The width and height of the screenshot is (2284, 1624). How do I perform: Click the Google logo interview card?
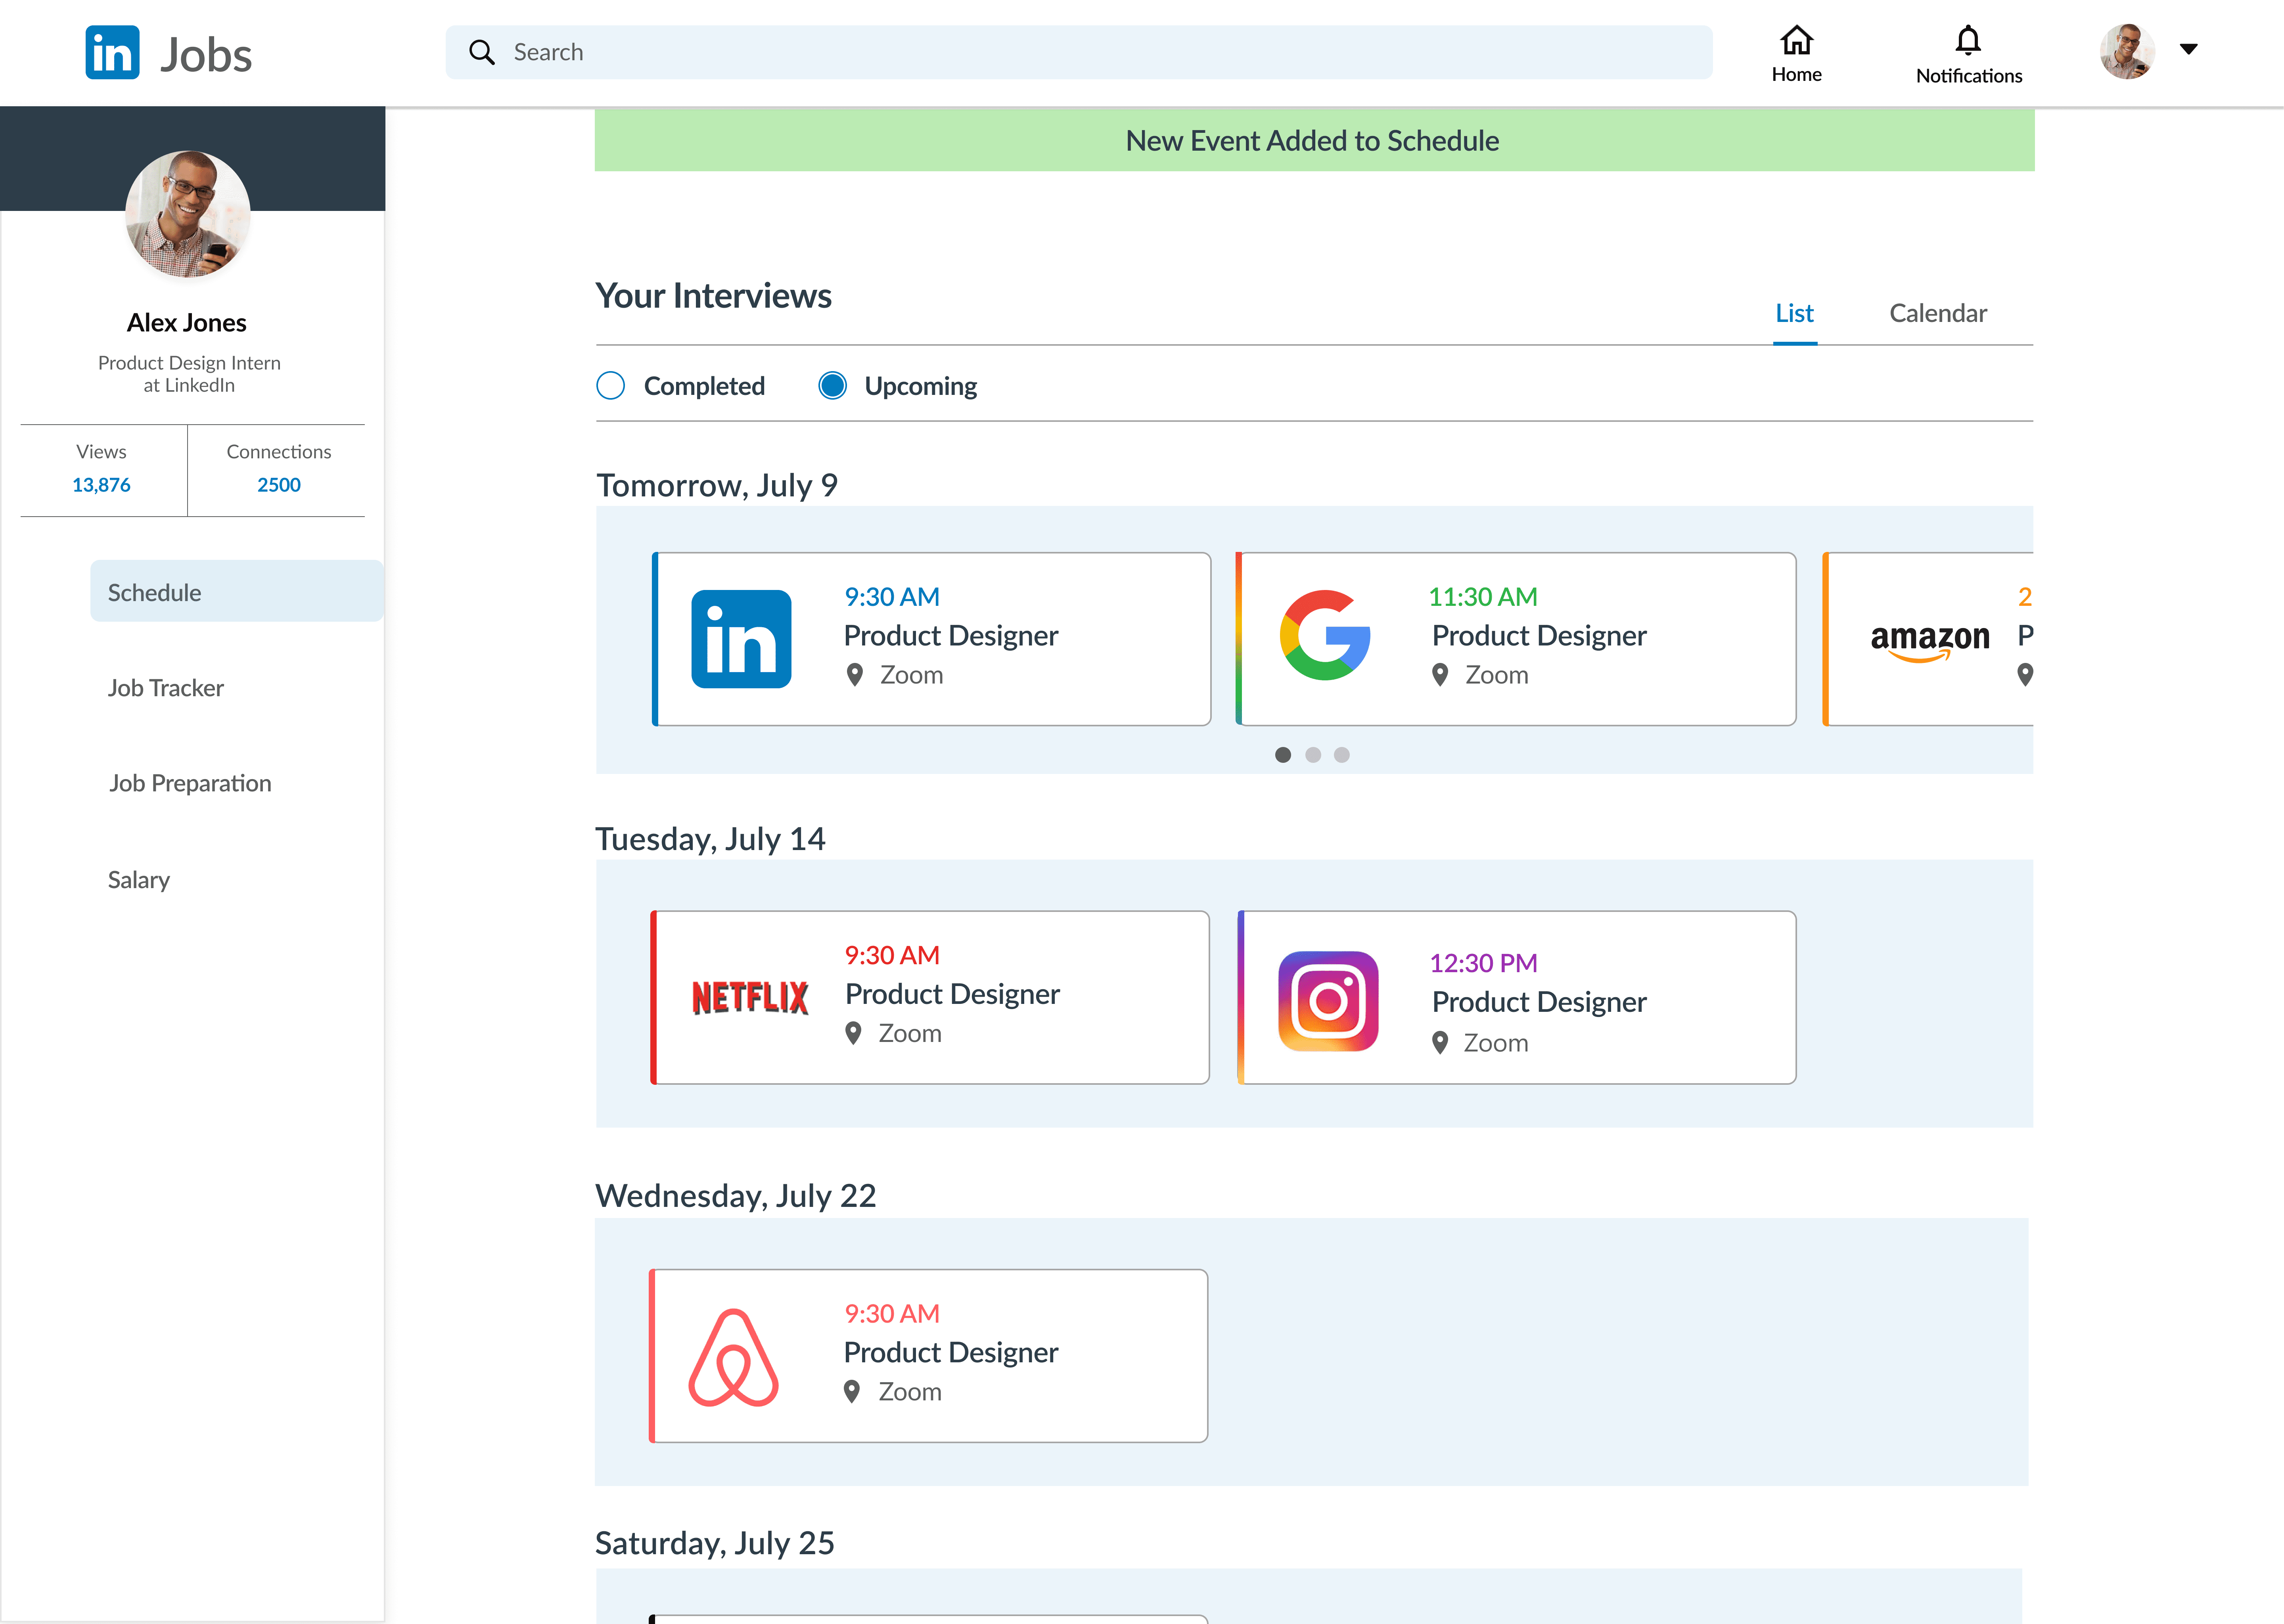pyautogui.click(x=1325, y=636)
